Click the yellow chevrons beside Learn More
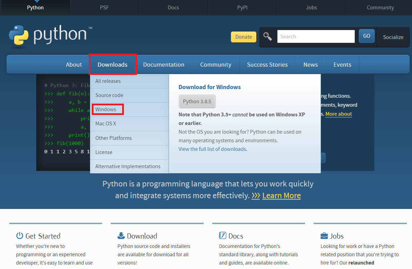412x269 pixels. click(x=255, y=195)
